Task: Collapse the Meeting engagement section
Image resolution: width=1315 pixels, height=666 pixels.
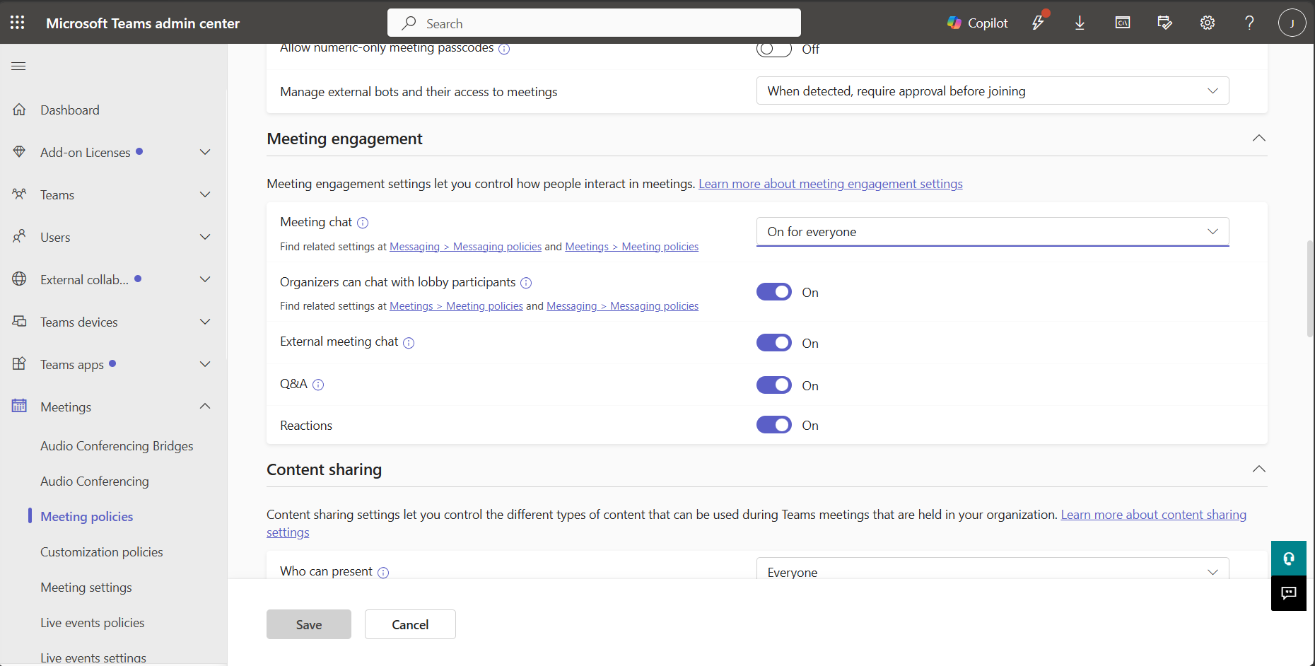Action: pyautogui.click(x=1258, y=138)
